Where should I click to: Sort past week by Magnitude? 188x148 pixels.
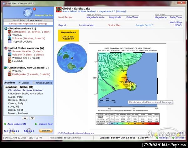point(161,17)
